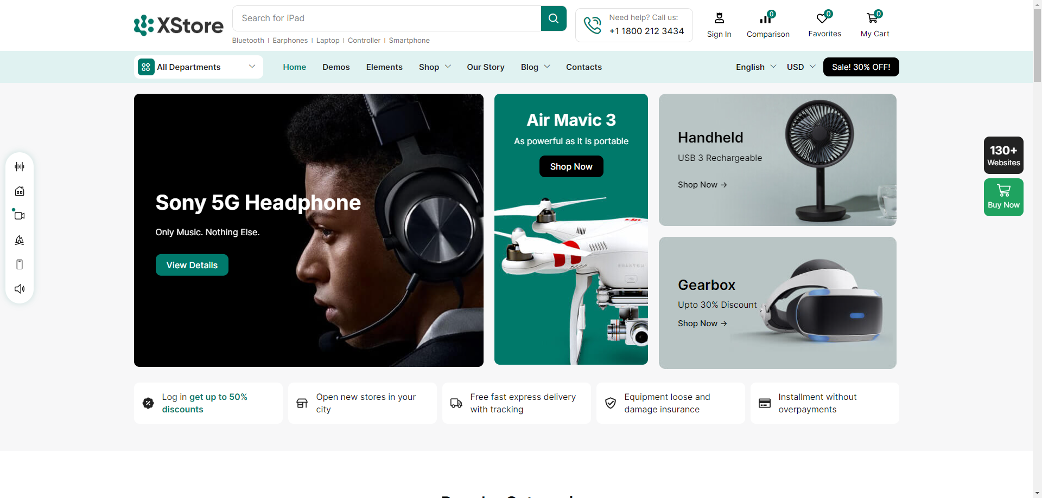Click View Details on headphone banner
Screen dimensions: 1042x498
pos(192,265)
